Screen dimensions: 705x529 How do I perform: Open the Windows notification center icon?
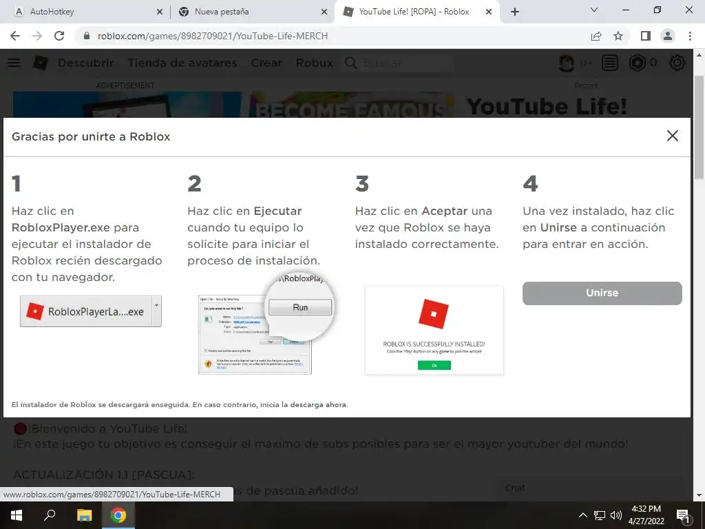point(684,515)
